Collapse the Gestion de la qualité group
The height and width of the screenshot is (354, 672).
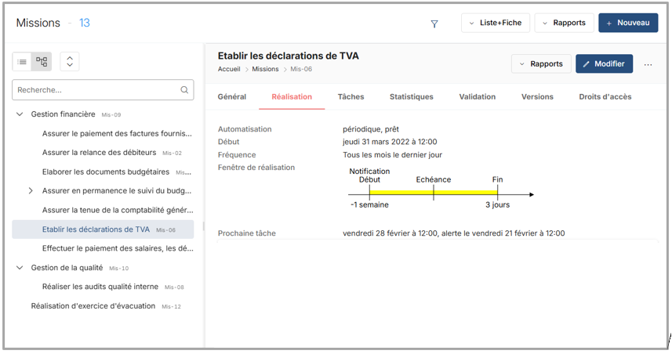[20, 268]
